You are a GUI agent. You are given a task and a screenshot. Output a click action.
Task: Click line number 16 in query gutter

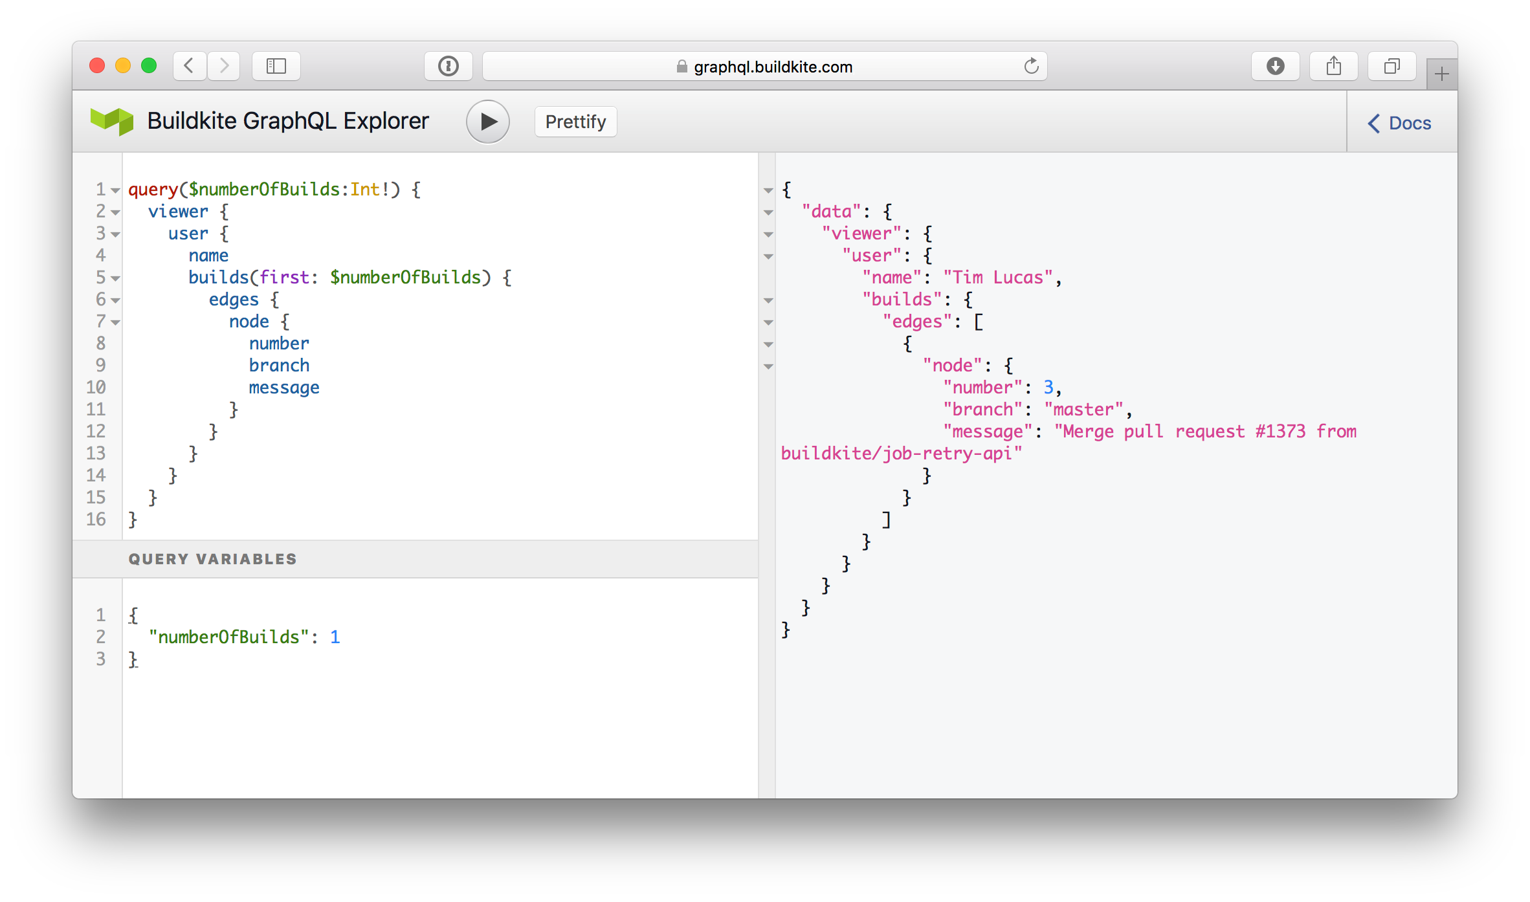pos(96,520)
